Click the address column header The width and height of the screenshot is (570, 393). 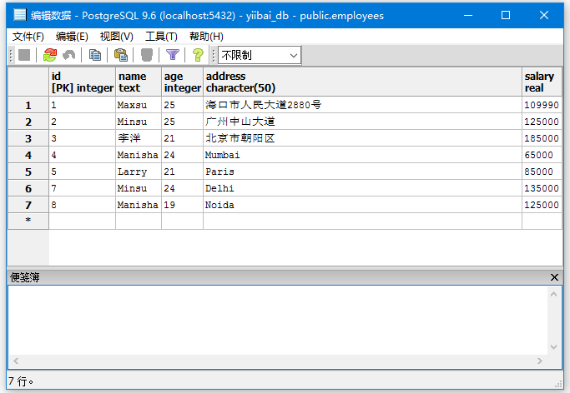pyautogui.click(x=362, y=82)
